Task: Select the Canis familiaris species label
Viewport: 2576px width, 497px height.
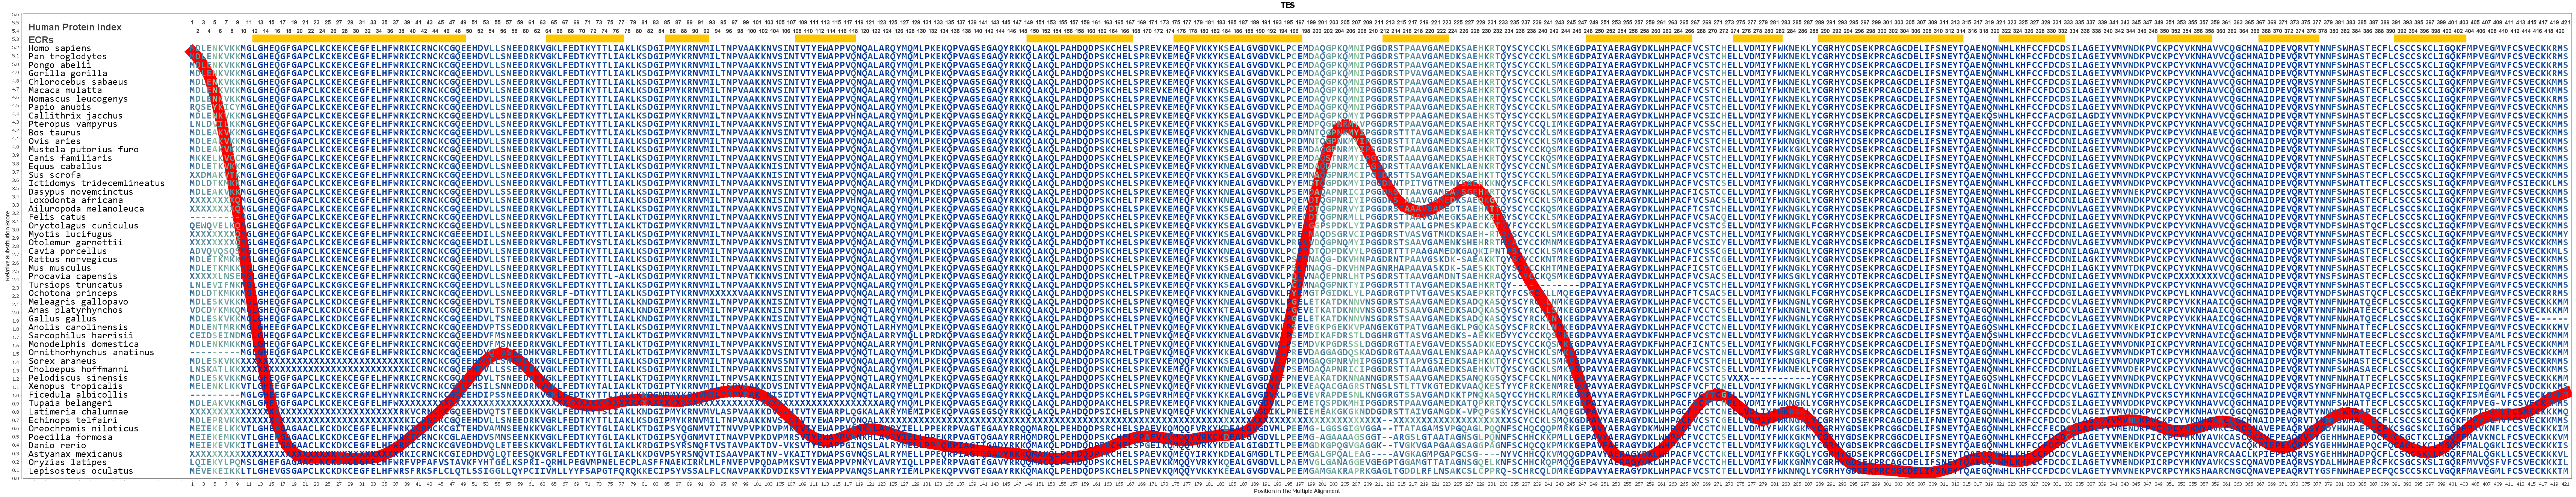Action: [x=70, y=158]
